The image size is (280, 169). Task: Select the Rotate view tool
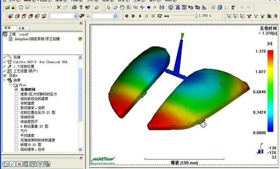(x=115, y=7)
